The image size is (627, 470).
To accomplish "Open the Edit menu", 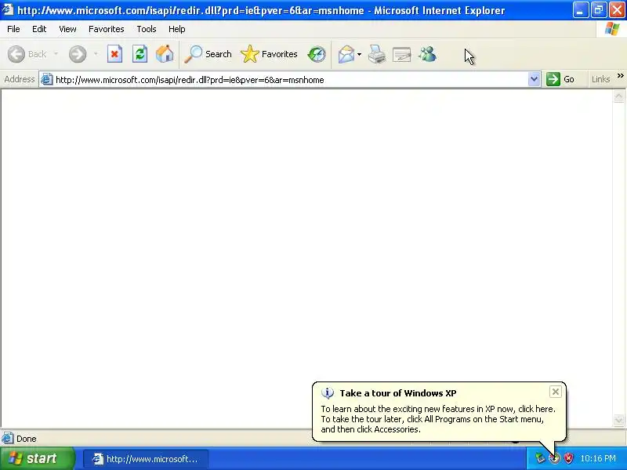I will coord(39,29).
